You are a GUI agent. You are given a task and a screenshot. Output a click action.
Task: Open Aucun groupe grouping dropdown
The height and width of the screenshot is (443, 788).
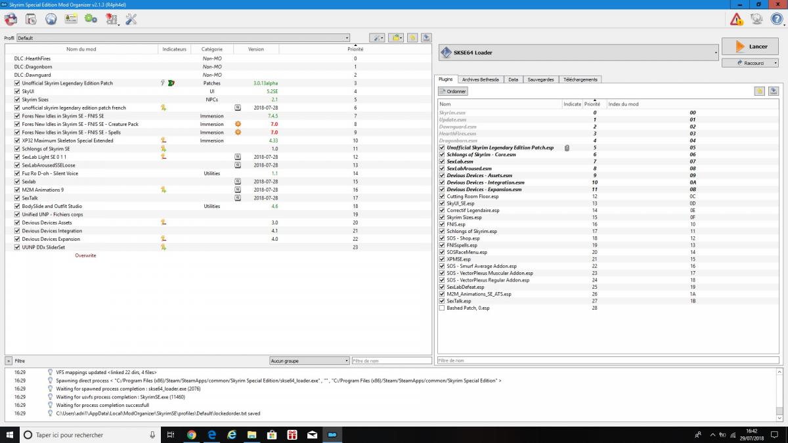click(x=309, y=360)
